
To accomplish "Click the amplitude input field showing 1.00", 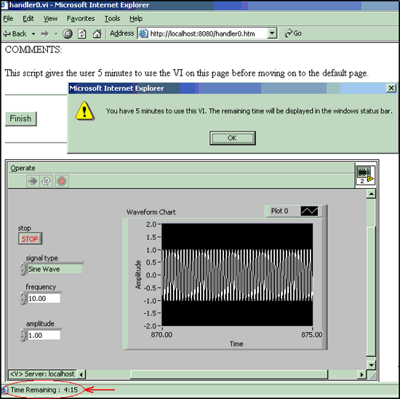I will click(44, 335).
